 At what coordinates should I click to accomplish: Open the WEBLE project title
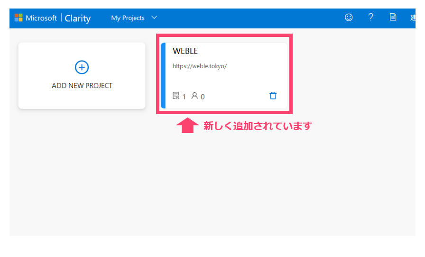click(185, 51)
